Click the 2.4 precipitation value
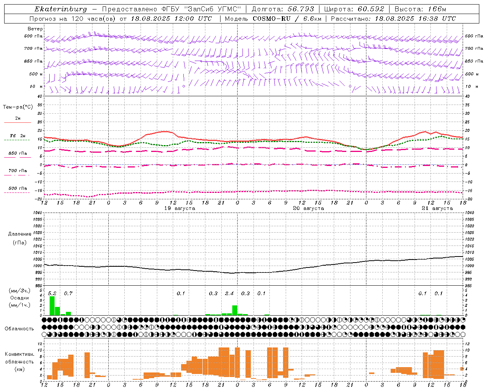The image size is (485, 388). click(x=229, y=293)
